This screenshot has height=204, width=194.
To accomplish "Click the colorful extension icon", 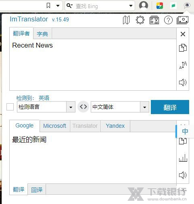I will tap(160, 6).
